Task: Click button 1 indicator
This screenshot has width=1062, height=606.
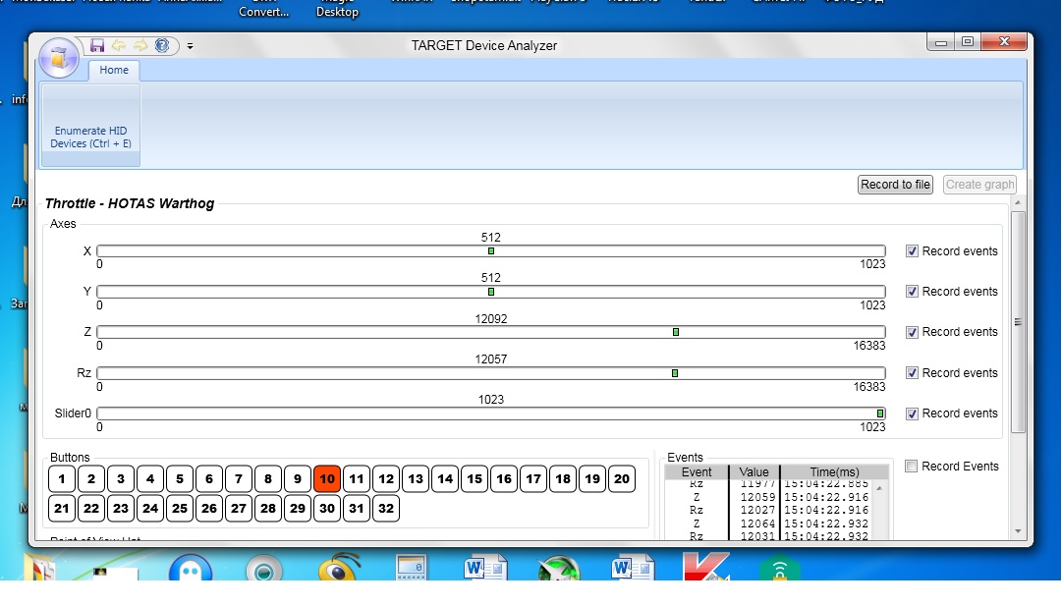Action: [62, 478]
